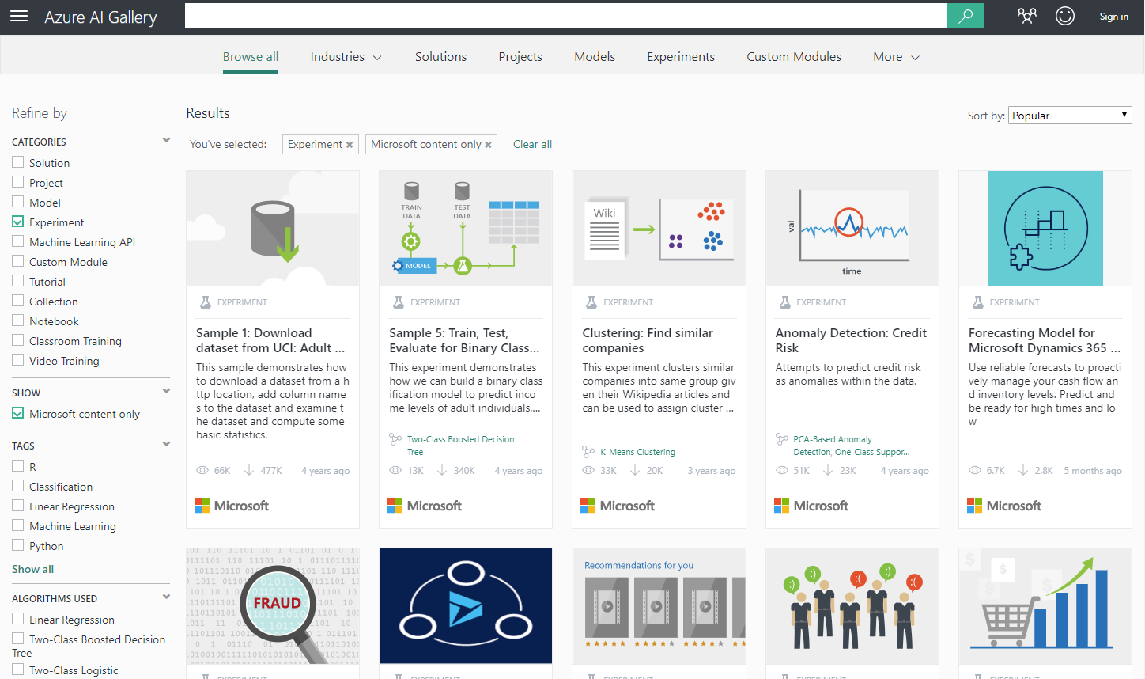Click algorithm icon beside Two-Class Boosted Decision Tree

pos(395,439)
